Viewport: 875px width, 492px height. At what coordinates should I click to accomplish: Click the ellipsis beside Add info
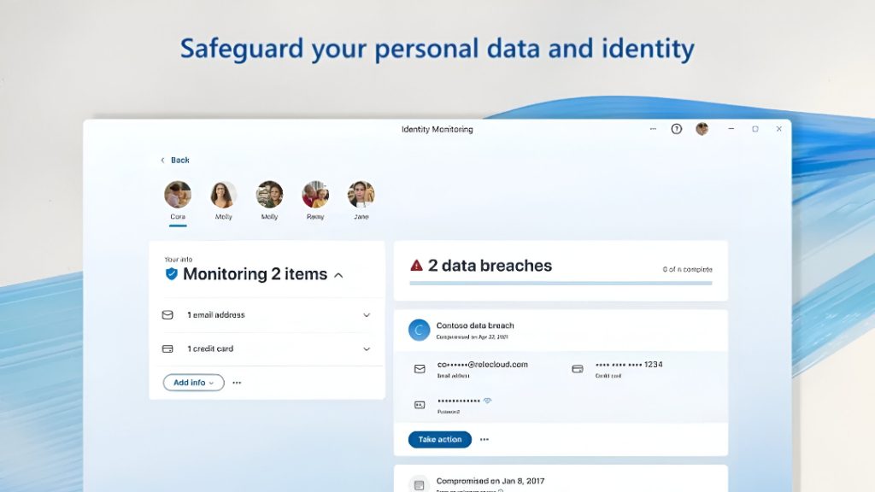238,383
